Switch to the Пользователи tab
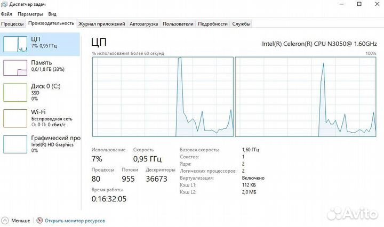This screenshot has height=227, width=384. click(x=178, y=24)
